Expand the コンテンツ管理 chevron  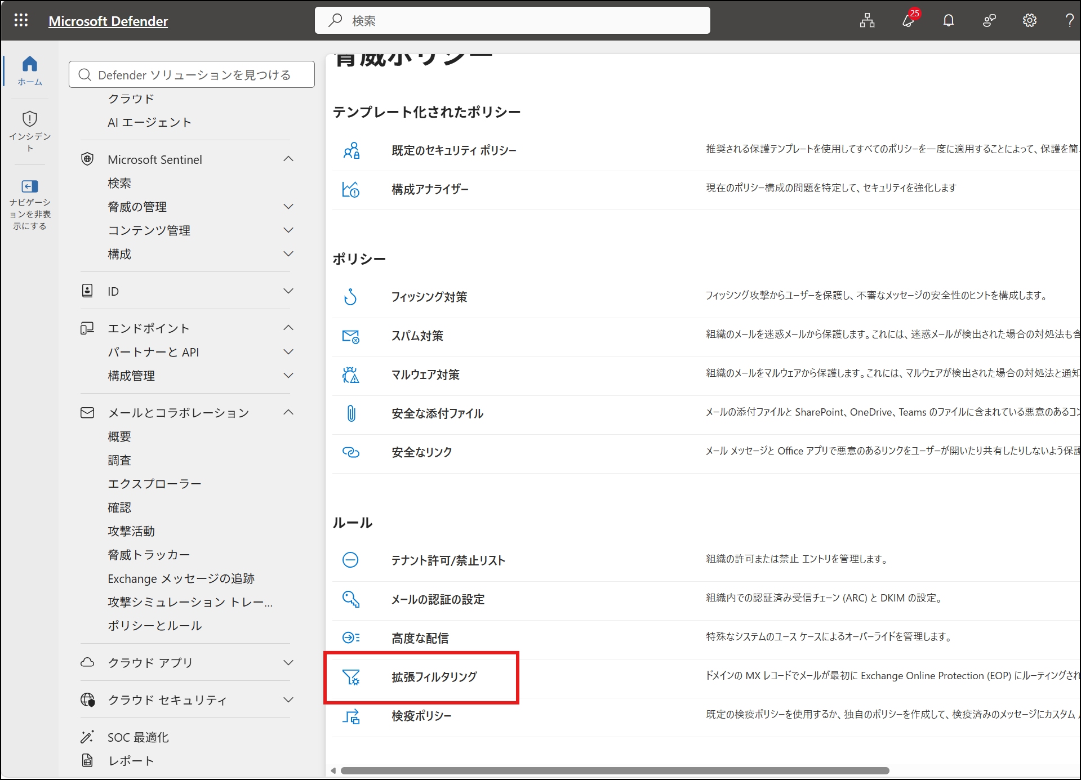pyautogui.click(x=288, y=230)
